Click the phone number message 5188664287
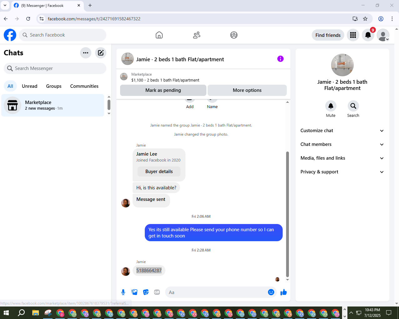This screenshot has width=399, height=319. click(x=149, y=271)
